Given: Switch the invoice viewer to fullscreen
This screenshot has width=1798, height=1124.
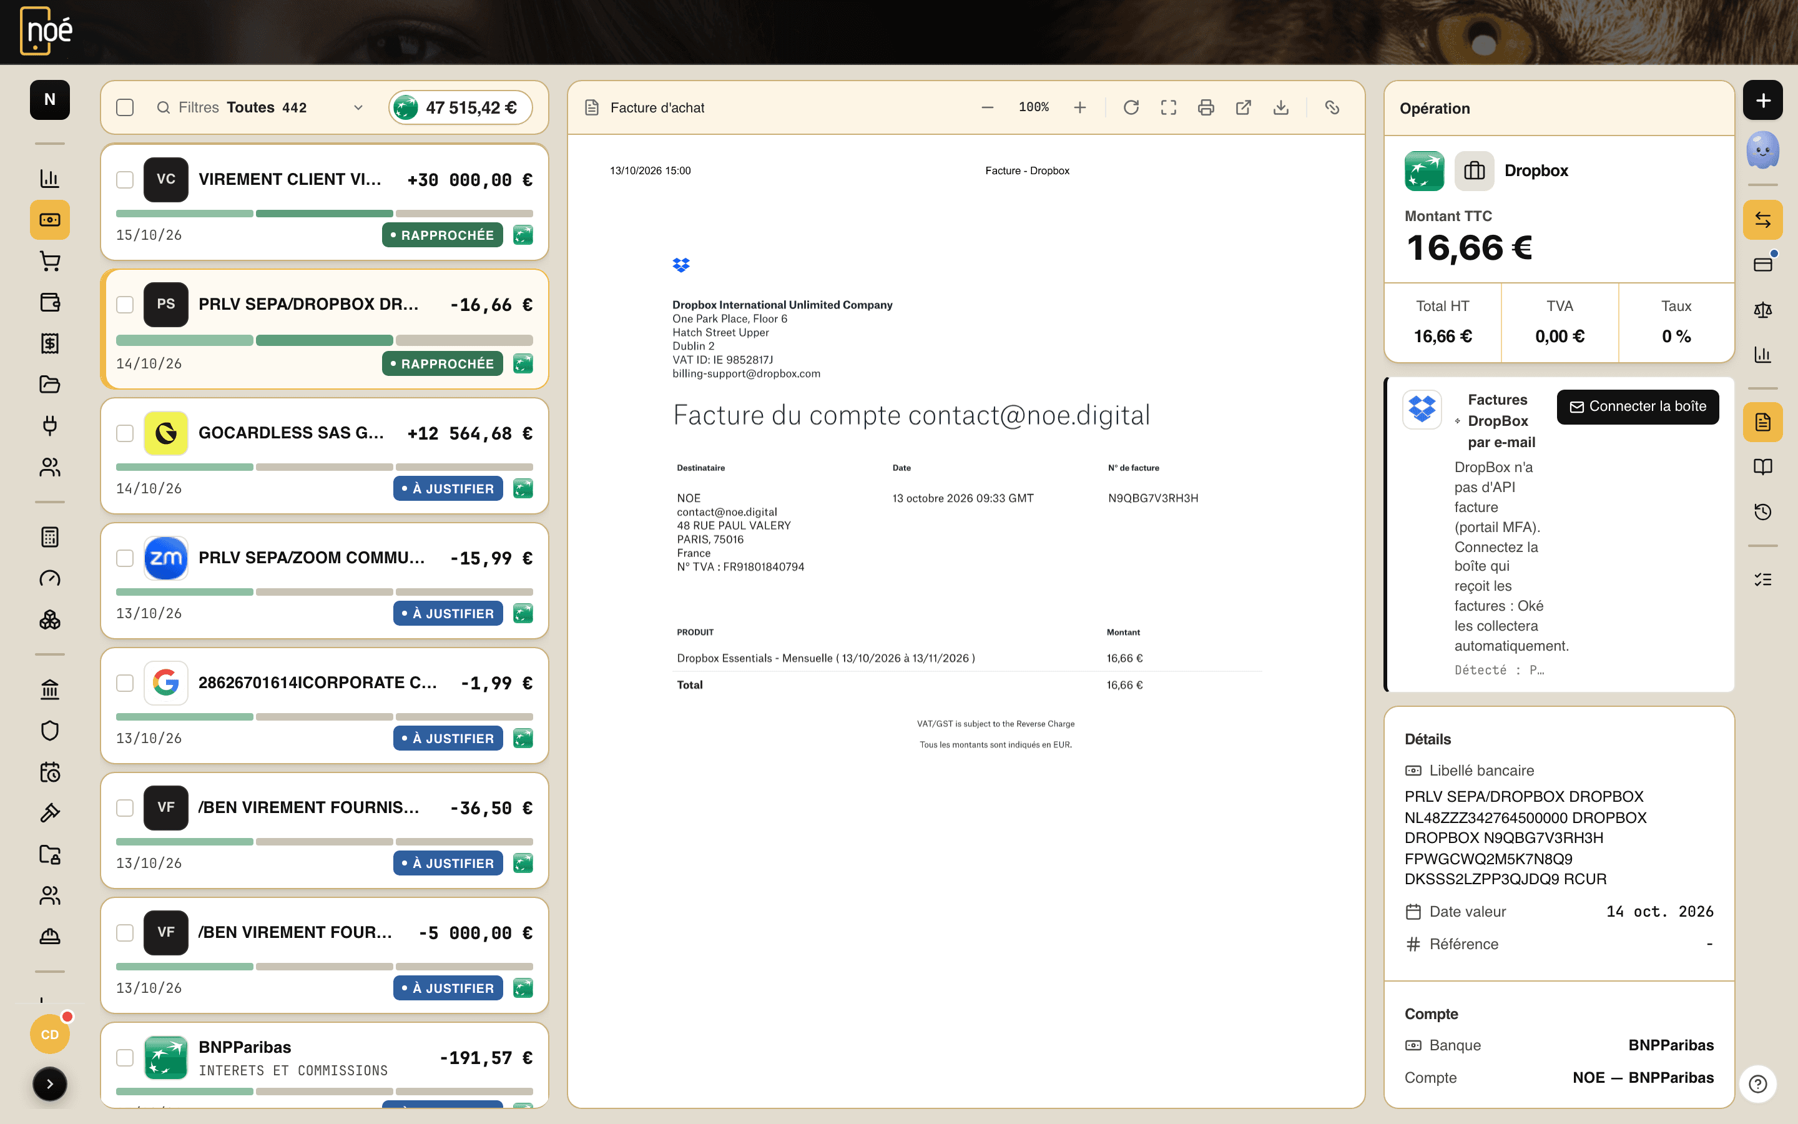Looking at the screenshot, I should click(1169, 108).
